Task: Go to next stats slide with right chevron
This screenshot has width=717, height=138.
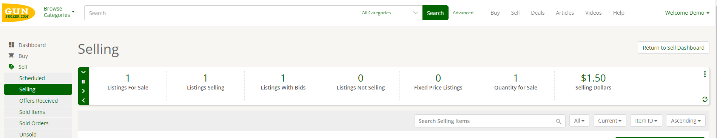Action: click(x=83, y=91)
